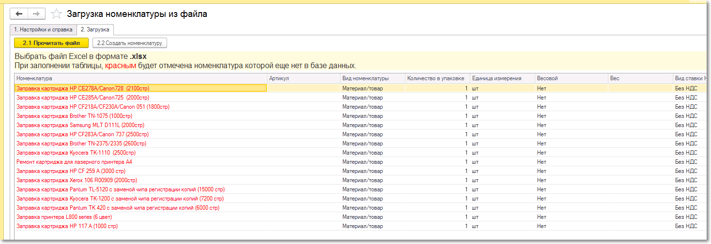This screenshot has width=711, height=244.
Task: Click Весовой cell in Xerox 106 R00909 row
Action: point(572,180)
